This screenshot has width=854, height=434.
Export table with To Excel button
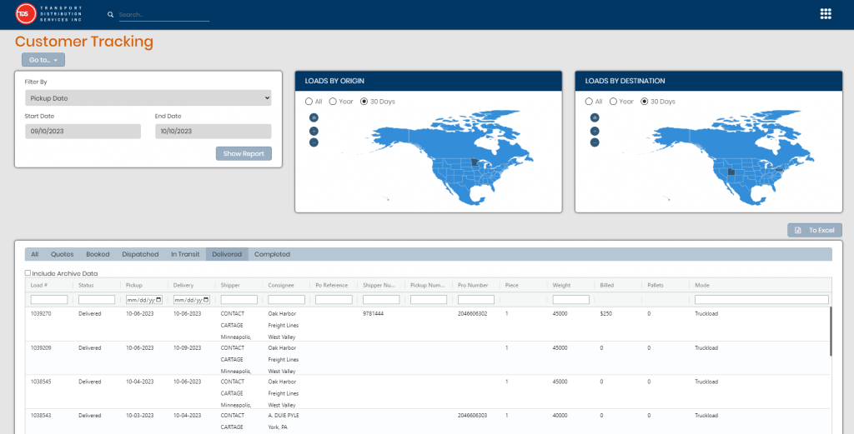[x=815, y=230]
